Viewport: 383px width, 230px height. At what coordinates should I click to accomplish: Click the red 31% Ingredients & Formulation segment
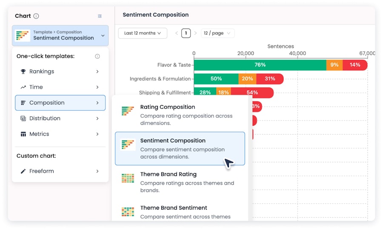coord(270,79)
